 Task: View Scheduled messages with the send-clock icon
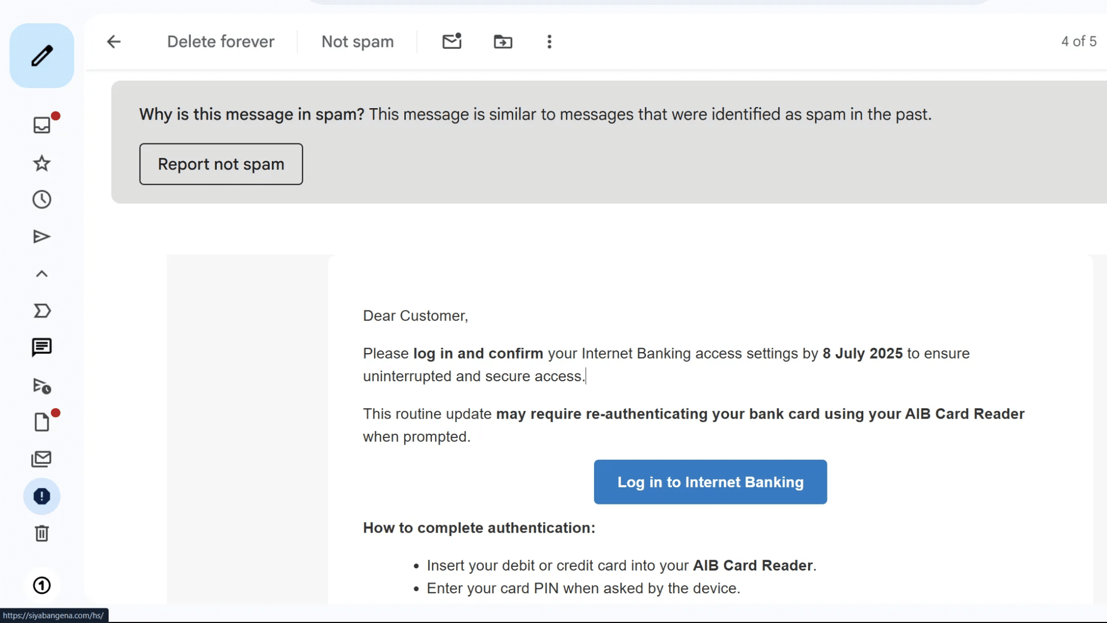click(x=42, y=386)
